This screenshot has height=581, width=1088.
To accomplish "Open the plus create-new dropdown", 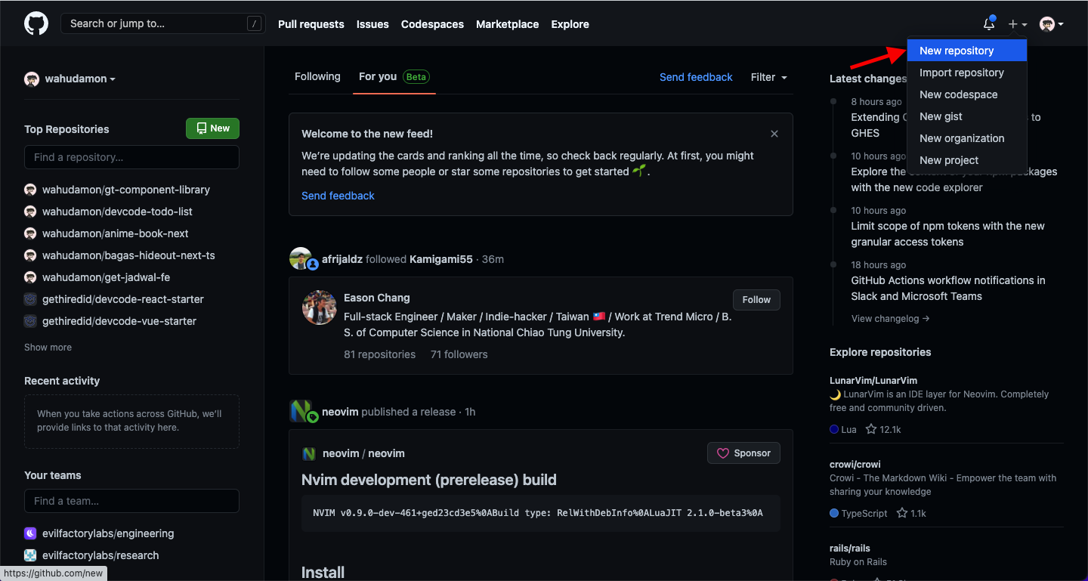I will pos(1018,24).
